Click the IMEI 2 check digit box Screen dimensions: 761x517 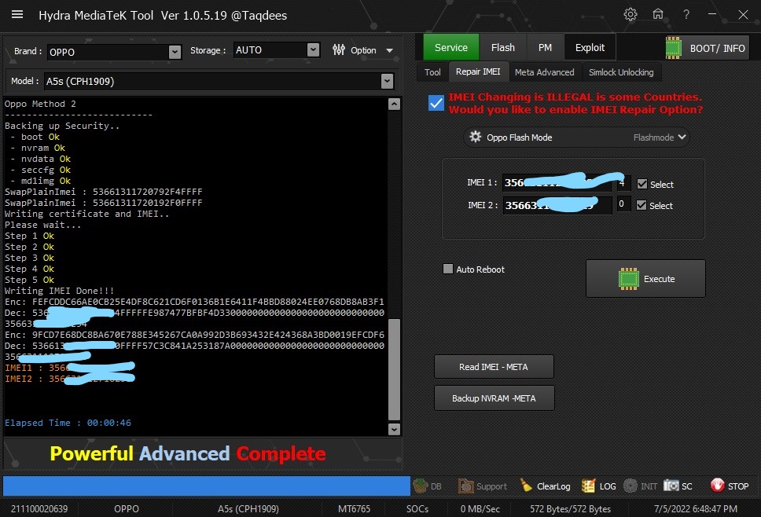point(623,203)
